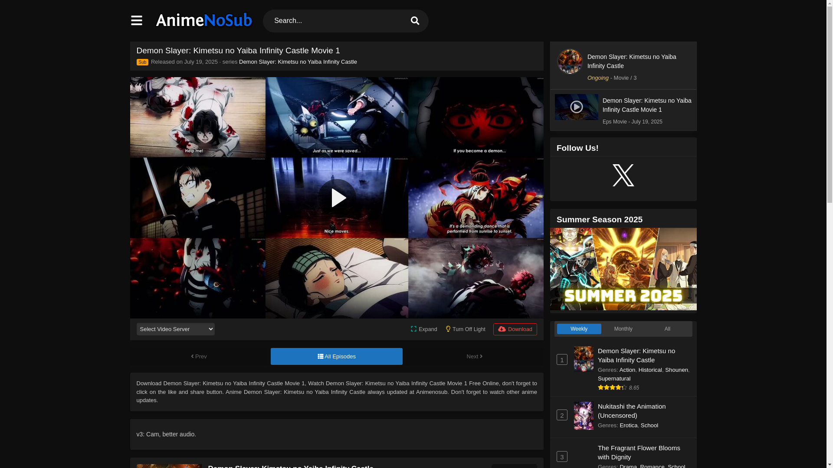Click rank 2 Nukitashi poster thumbnail
The height and width of the screenshot is (468, 833).
(584, 416)
